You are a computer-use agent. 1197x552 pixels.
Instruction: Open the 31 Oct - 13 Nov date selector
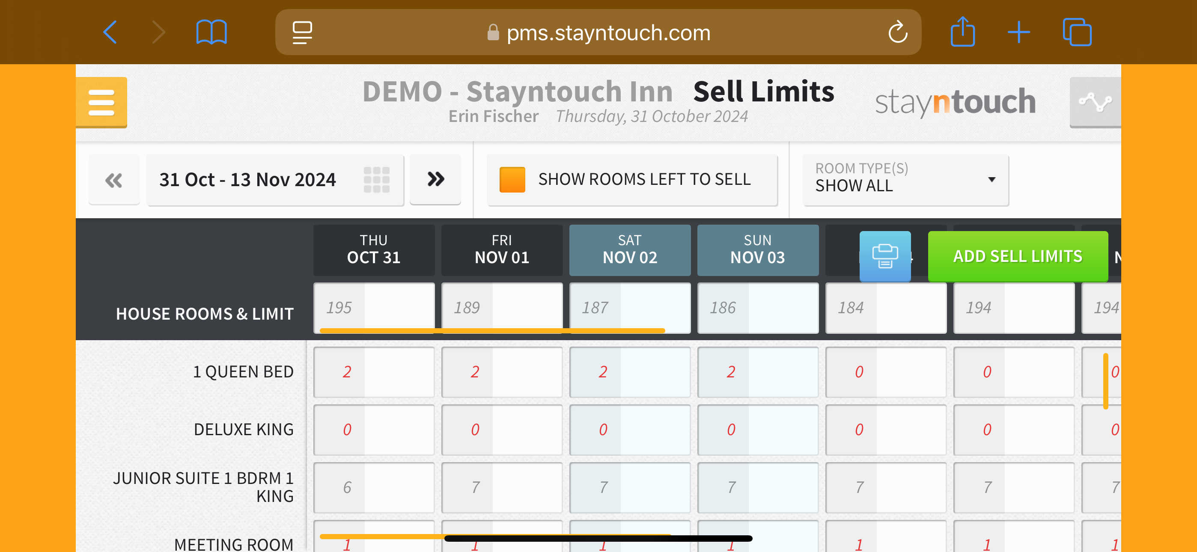[x=248, y=180]
